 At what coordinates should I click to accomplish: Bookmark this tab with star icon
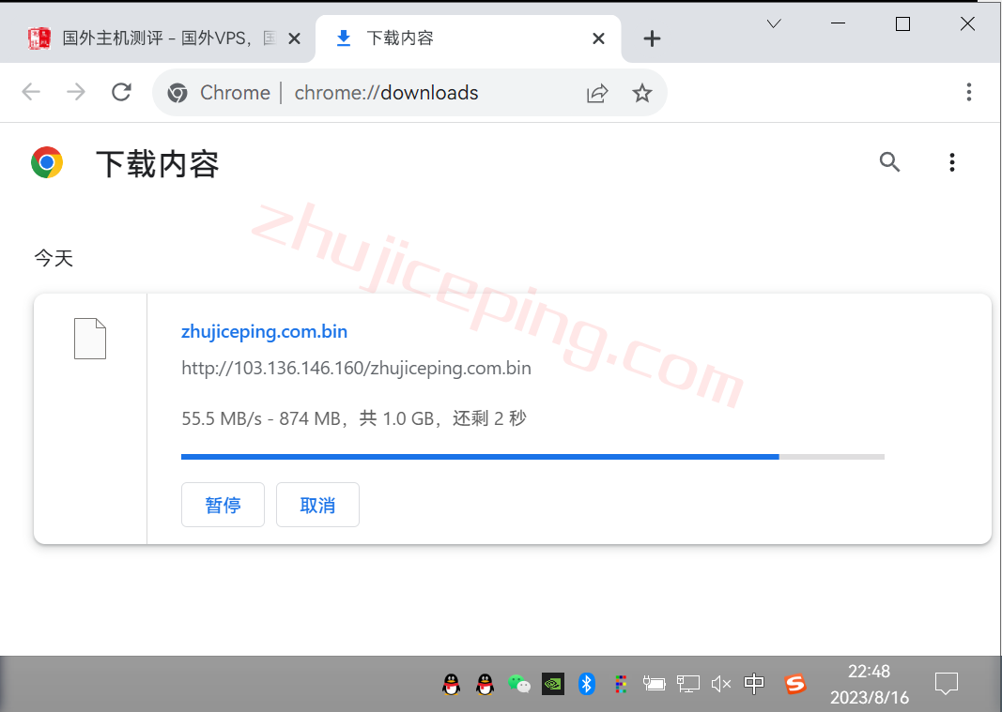click(x=641, y=93)
